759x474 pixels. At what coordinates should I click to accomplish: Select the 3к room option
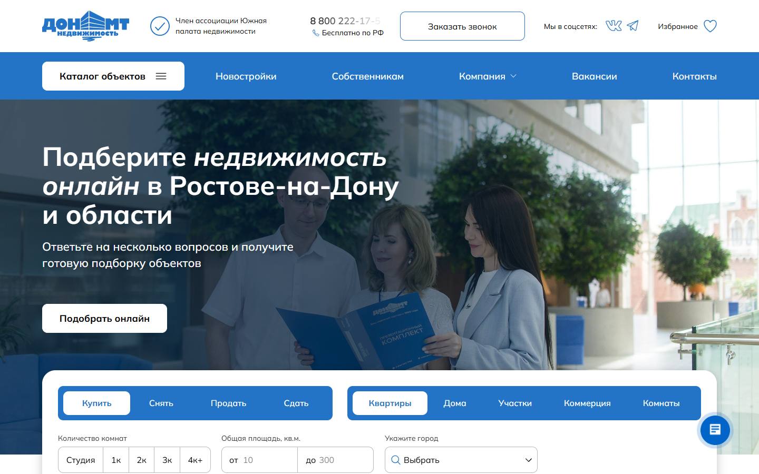167,460
